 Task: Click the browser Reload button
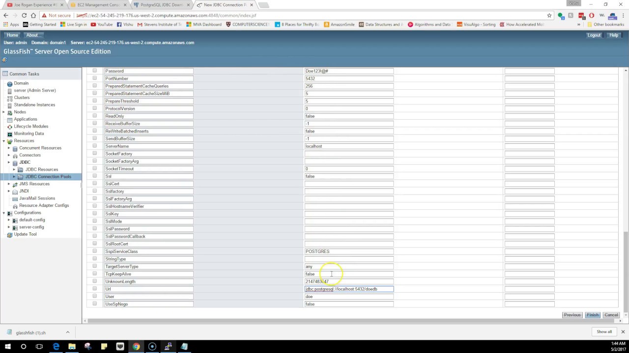[x=24, y=15]
